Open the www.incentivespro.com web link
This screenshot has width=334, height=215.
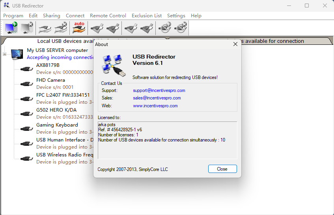click(155, 106)
